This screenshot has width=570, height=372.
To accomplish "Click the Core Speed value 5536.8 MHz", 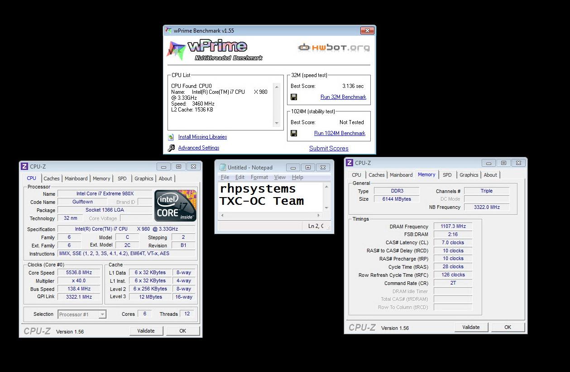I will [79, 273].
